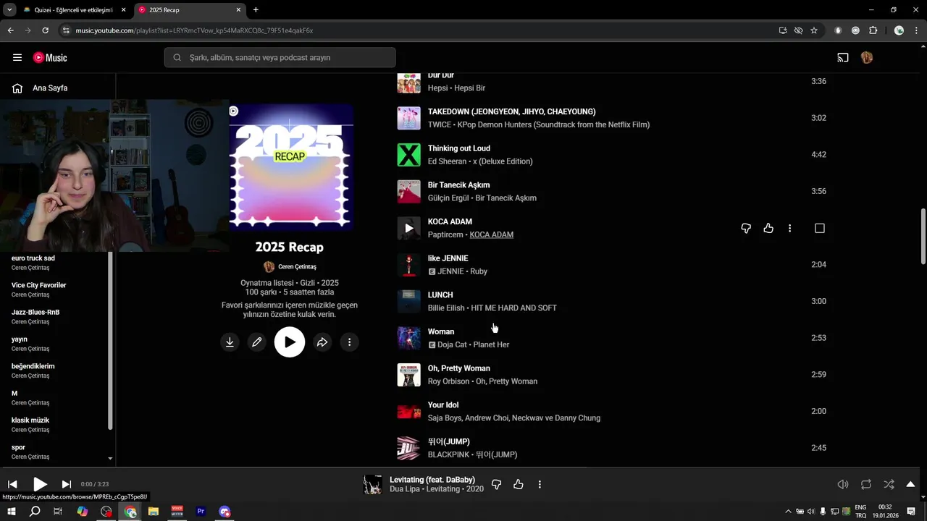
Task: Open Levitating player more options
Action: pyautogui.click(x=540, y=485)
